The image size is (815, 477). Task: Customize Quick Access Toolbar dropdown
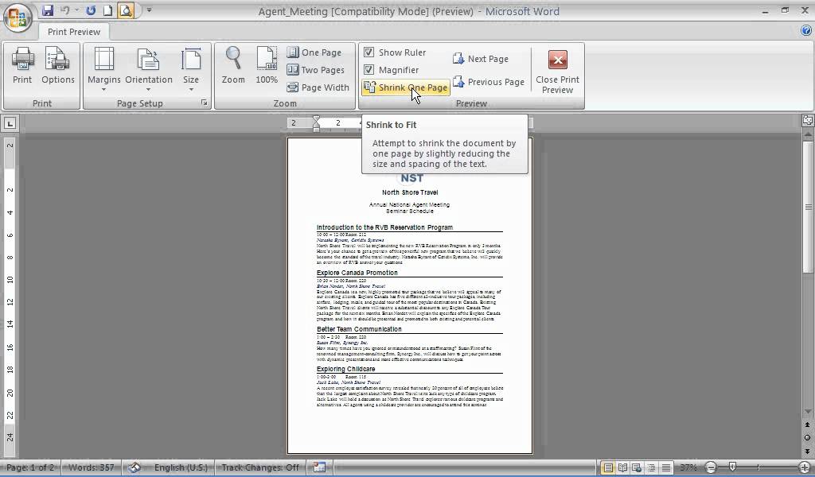click(149, 10)
